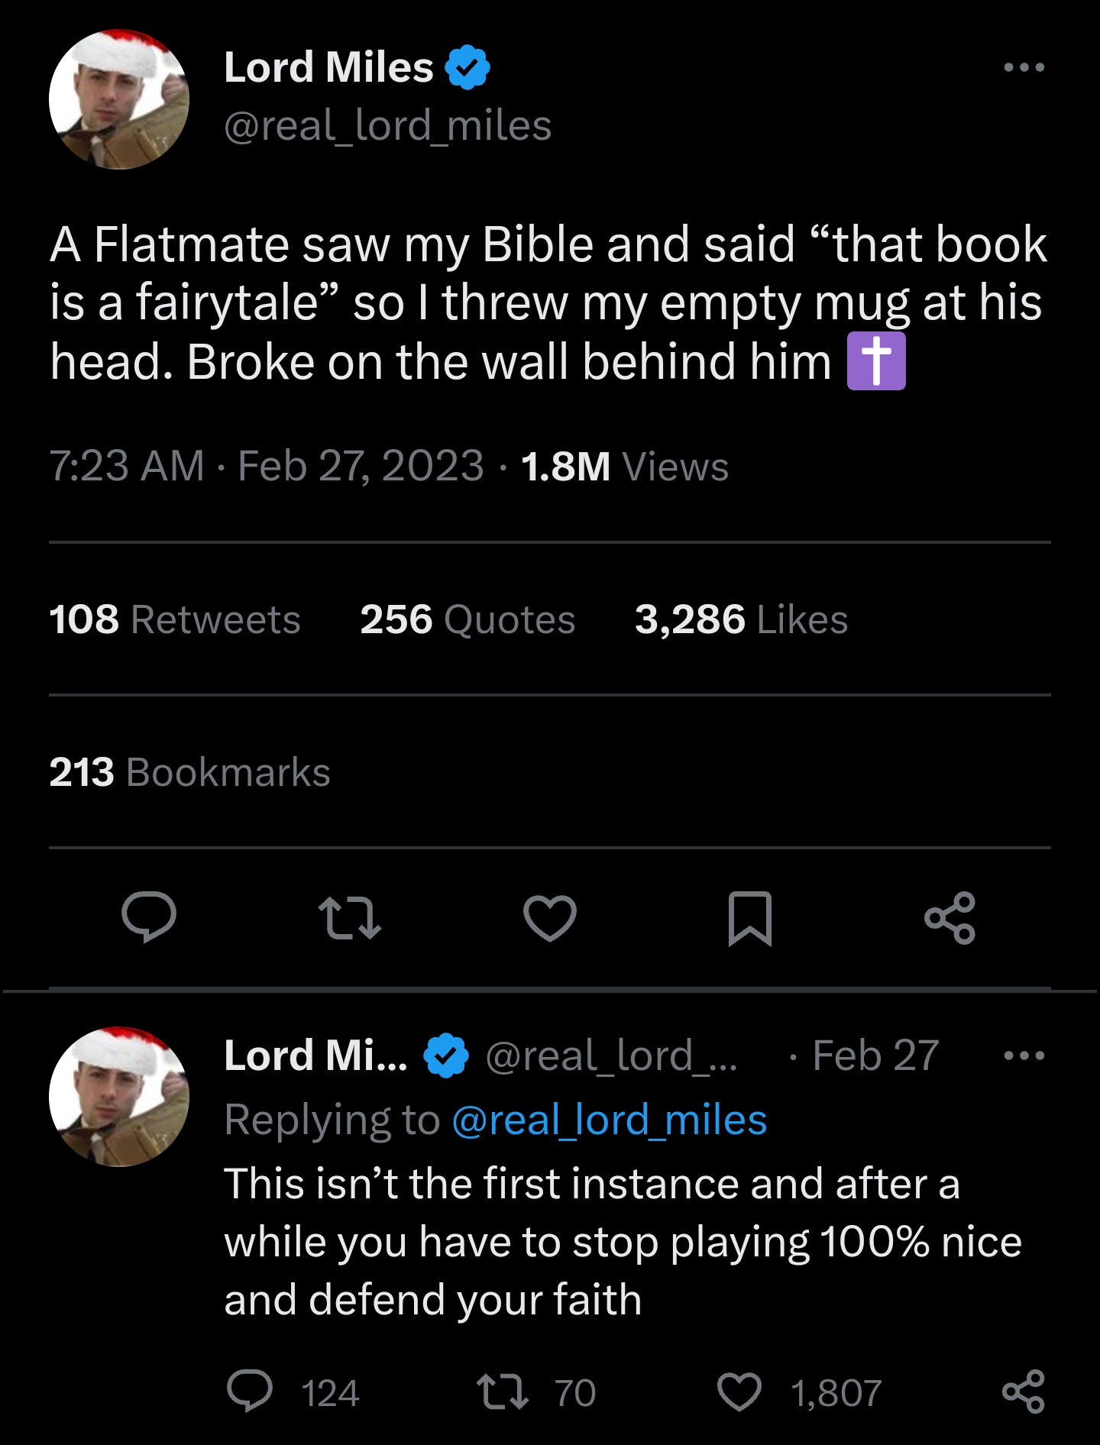
Task: Retweet the reply with 70 retweets
Action: [x=502, y=1392]
